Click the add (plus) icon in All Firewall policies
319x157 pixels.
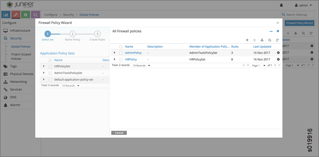tap(247, 40)
